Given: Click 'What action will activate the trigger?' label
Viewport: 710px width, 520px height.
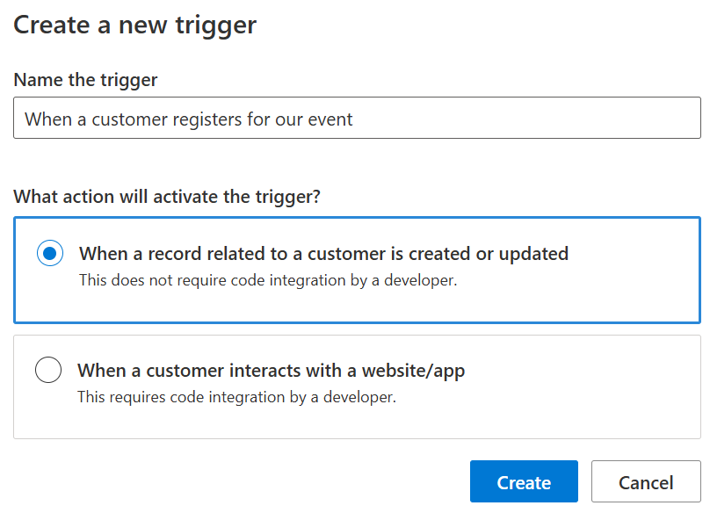Looking at the screenshot, I should click(167, 196).
